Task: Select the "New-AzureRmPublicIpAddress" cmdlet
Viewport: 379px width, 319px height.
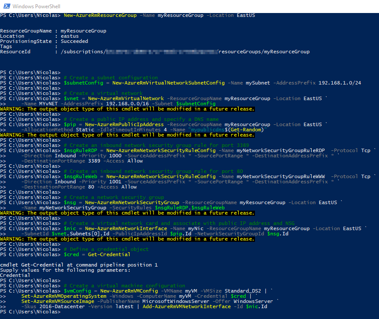Action: [124, 124]
